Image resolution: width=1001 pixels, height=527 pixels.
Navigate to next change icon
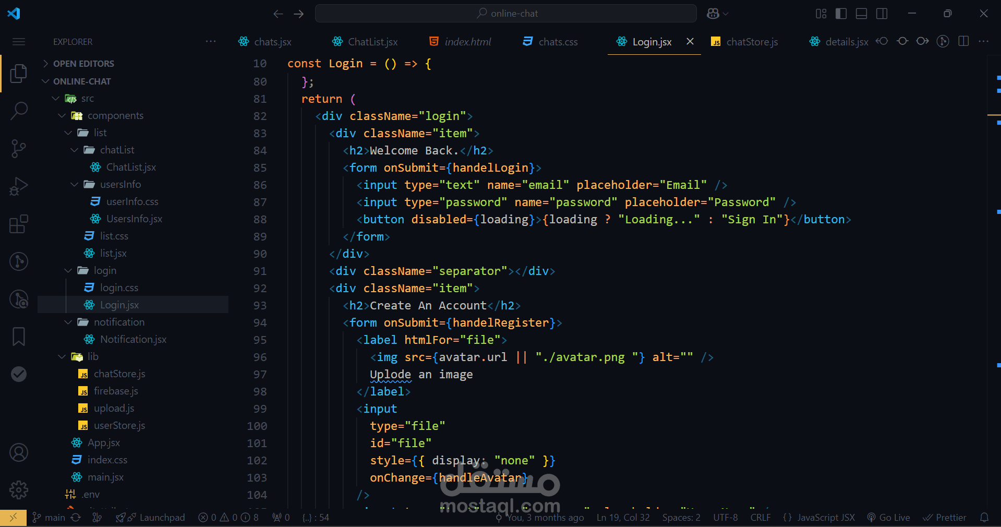[x=923, y=41]
